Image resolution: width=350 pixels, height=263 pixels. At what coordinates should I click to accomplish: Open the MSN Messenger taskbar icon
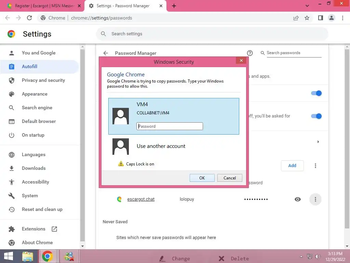(x=69, y=256)
